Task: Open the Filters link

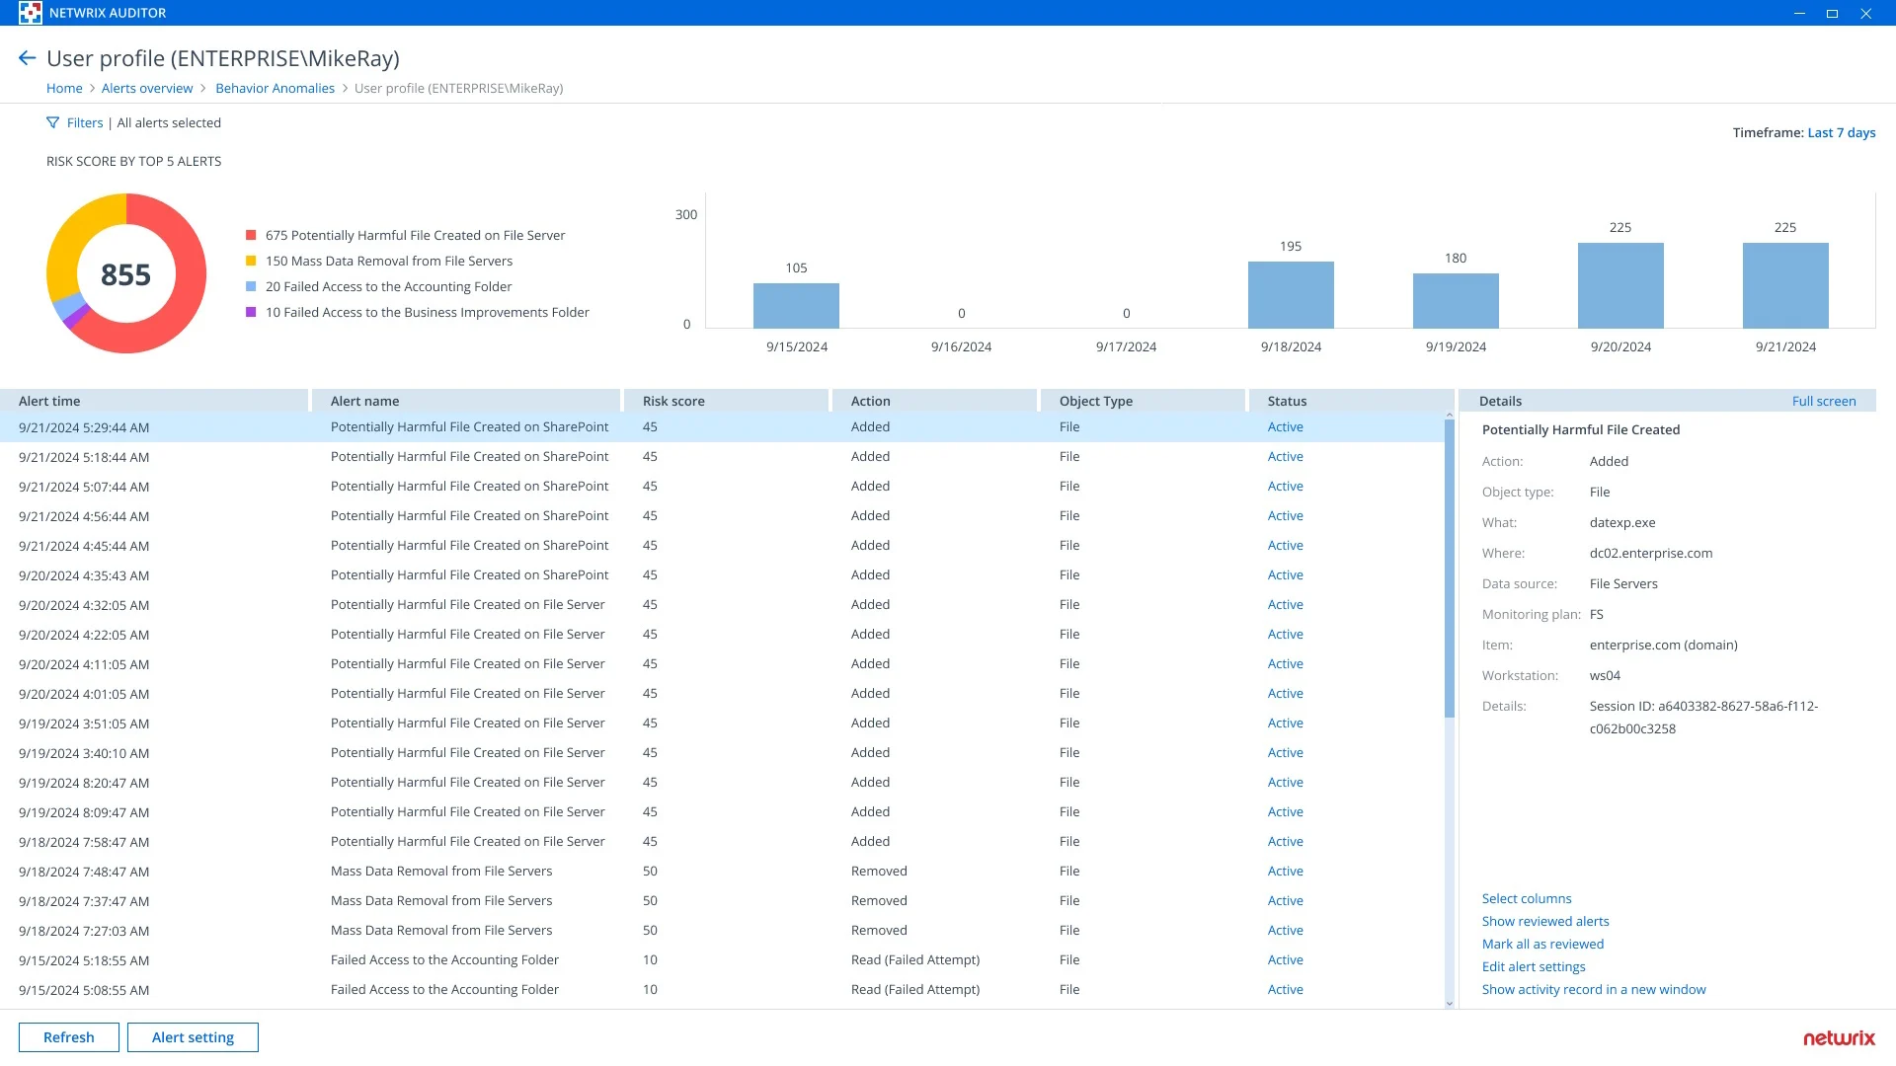Action: pyautogui.click(x=85, y=122)
